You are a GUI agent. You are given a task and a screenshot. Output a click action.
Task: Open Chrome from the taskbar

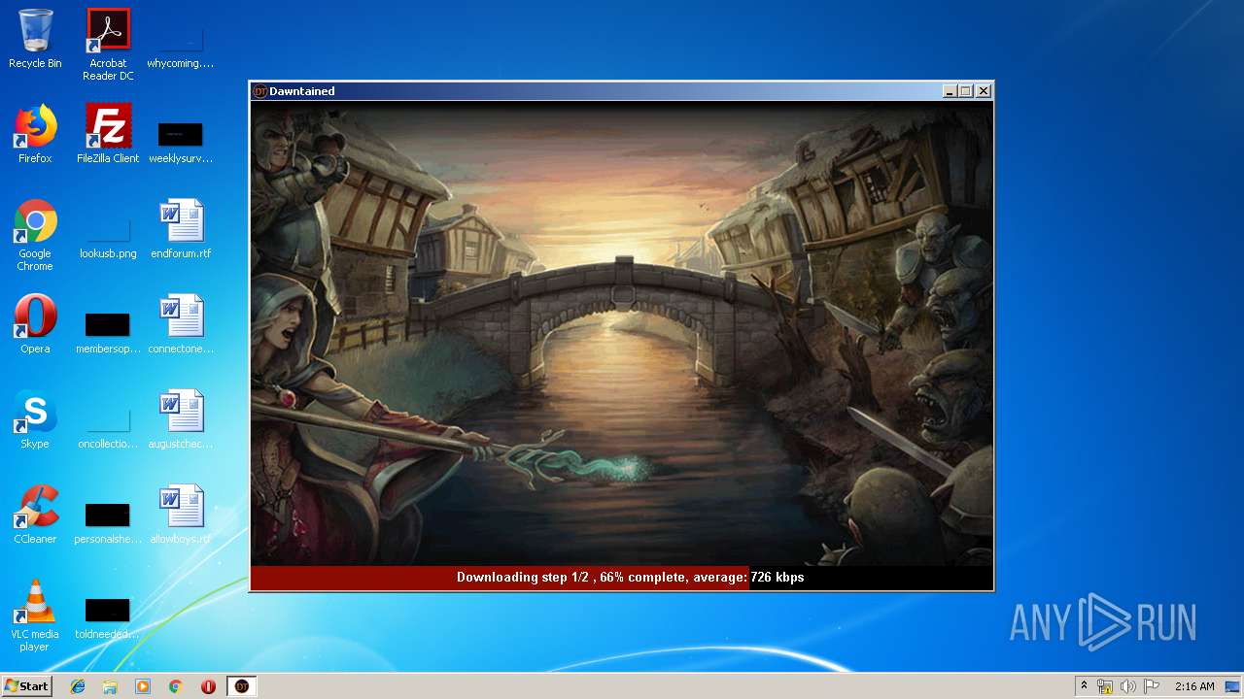(176, 686)
